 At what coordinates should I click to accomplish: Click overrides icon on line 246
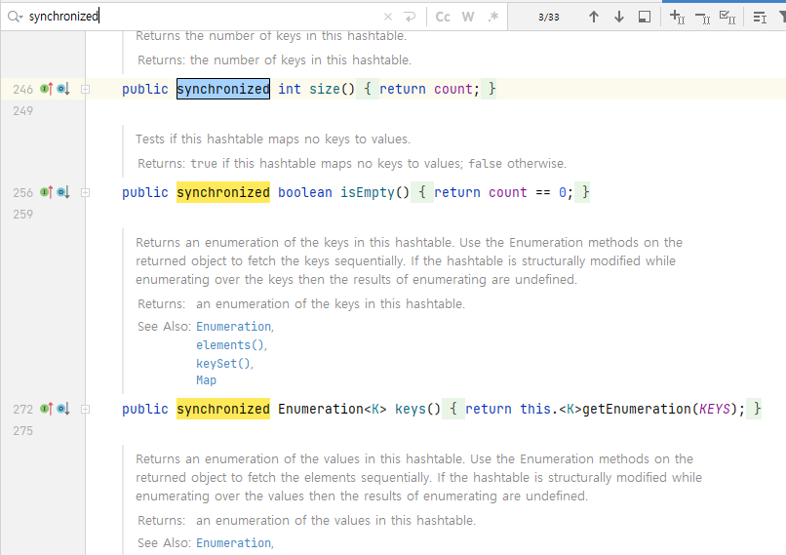pyautogui.click(x=47, y=89)
